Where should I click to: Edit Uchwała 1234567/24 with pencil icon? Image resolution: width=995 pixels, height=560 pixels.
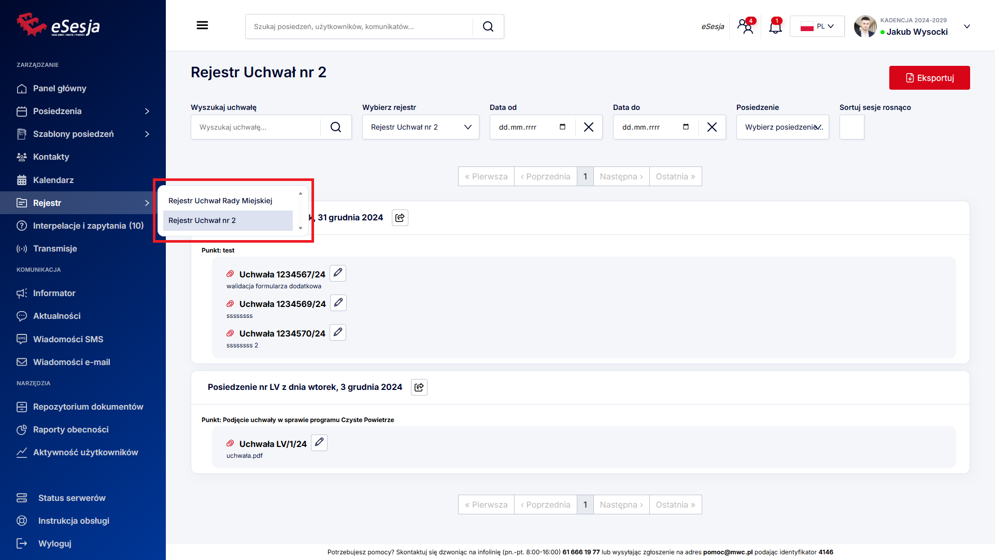(338, 273)
